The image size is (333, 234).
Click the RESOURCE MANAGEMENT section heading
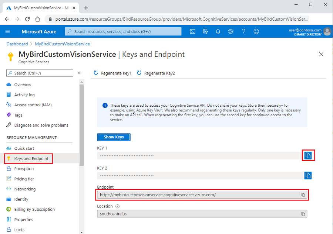[x=31, y=138]
